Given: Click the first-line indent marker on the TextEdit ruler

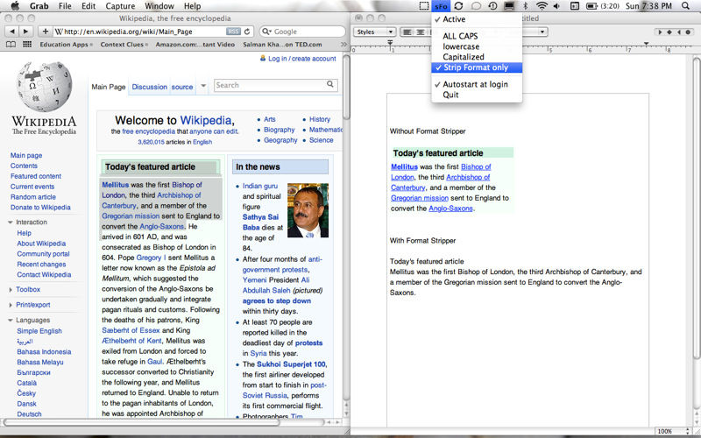Looking at the screenshot, I should tap(390, 42).
